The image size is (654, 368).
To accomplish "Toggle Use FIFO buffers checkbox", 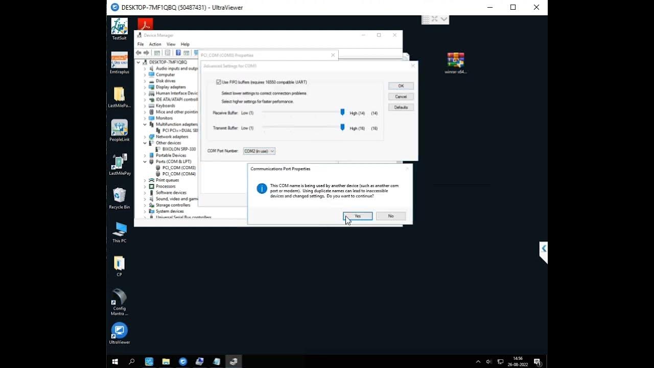I will pyautogui.click(x=219, y=82).
